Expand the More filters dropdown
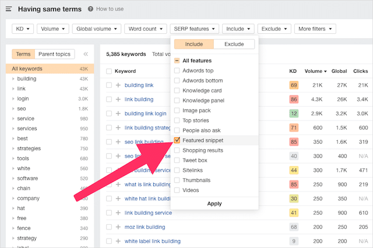 (x=315, y=29)
